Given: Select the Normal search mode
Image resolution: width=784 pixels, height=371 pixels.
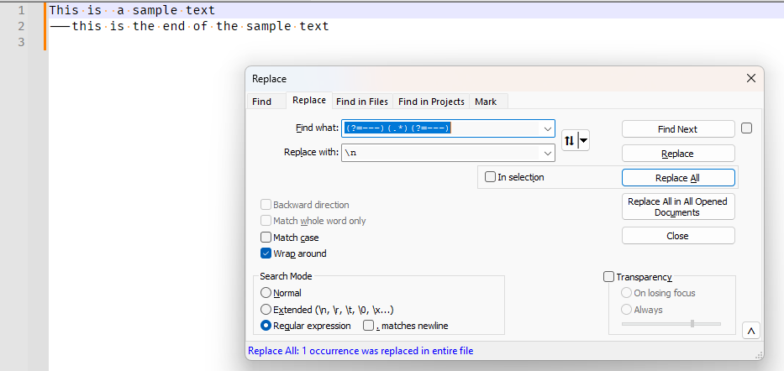Looking at the screenshot, I should [x=266, y=293].
